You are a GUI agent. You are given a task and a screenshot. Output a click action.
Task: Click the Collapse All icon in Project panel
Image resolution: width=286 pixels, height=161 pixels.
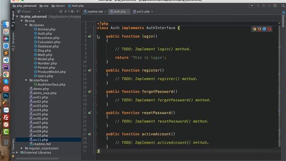[x=66, y=12]
